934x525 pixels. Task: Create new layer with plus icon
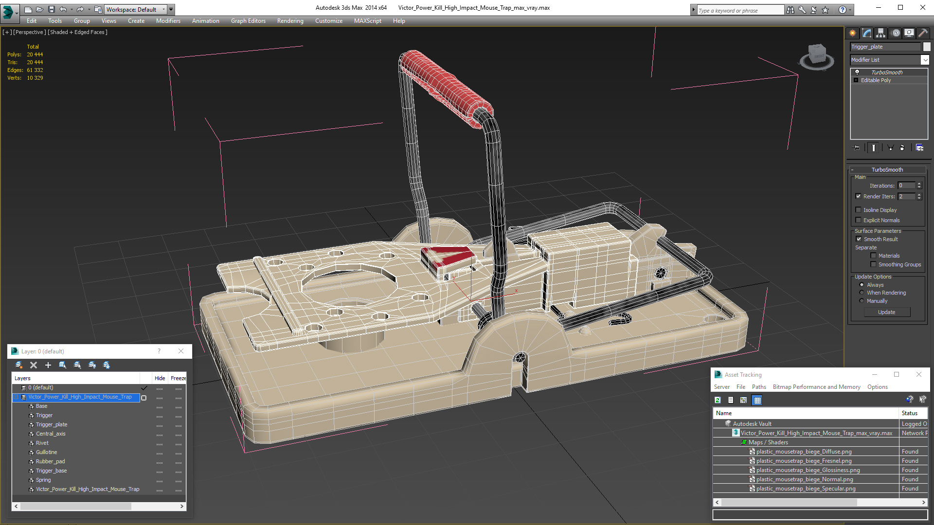coord(48,365)
